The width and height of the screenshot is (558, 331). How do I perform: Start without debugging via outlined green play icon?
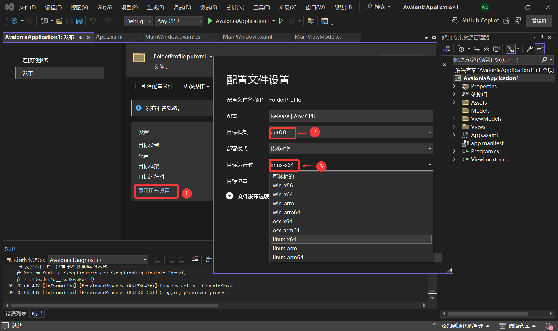(x=281, y=21)
